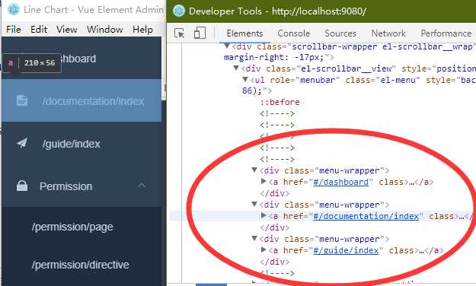Collapse the scrollbar-wrapper div node
This screenshot has width=476, height=286.
(226, 46)
